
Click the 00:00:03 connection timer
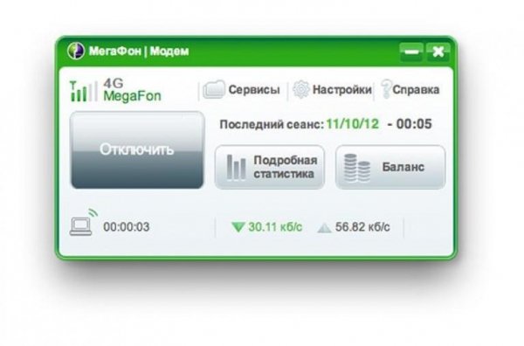pos(127,227)
